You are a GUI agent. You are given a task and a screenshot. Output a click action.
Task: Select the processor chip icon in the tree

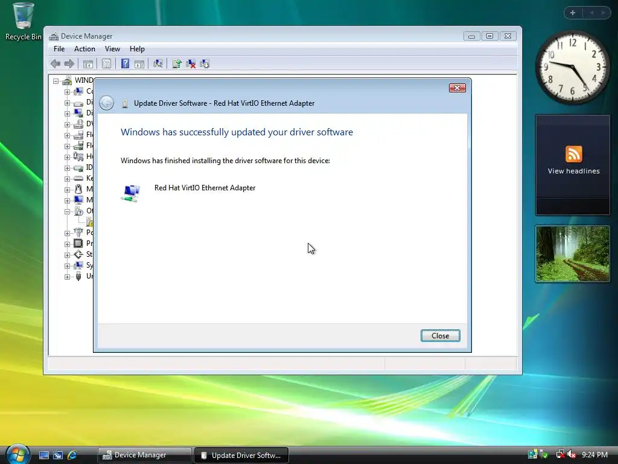click(78, 243)
